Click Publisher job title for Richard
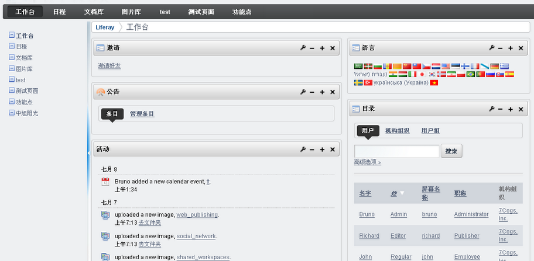 click(x=467, y=235)
